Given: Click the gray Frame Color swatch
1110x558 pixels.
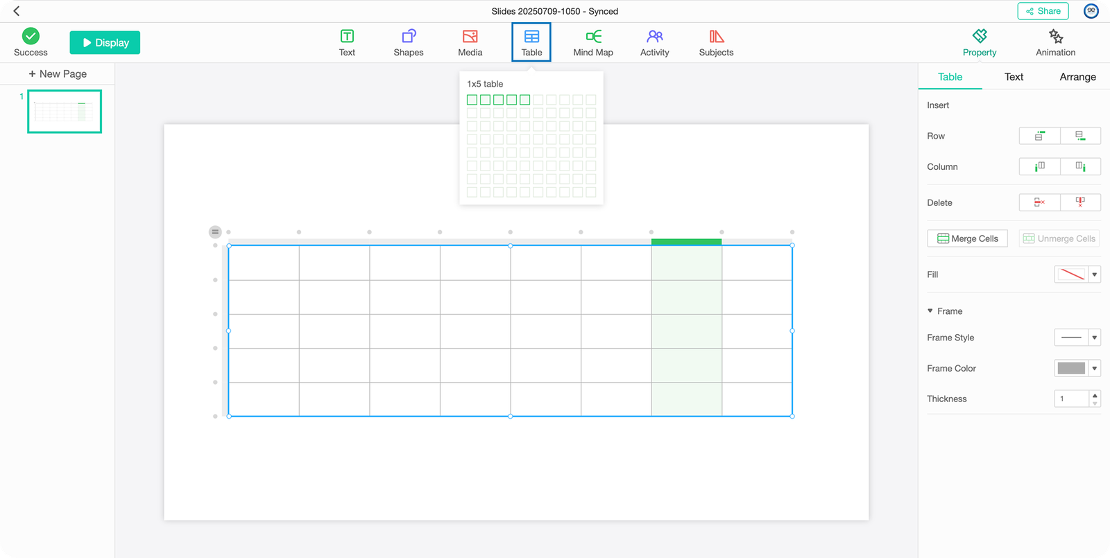Looking at the screenshot, I should point(1070,368).
